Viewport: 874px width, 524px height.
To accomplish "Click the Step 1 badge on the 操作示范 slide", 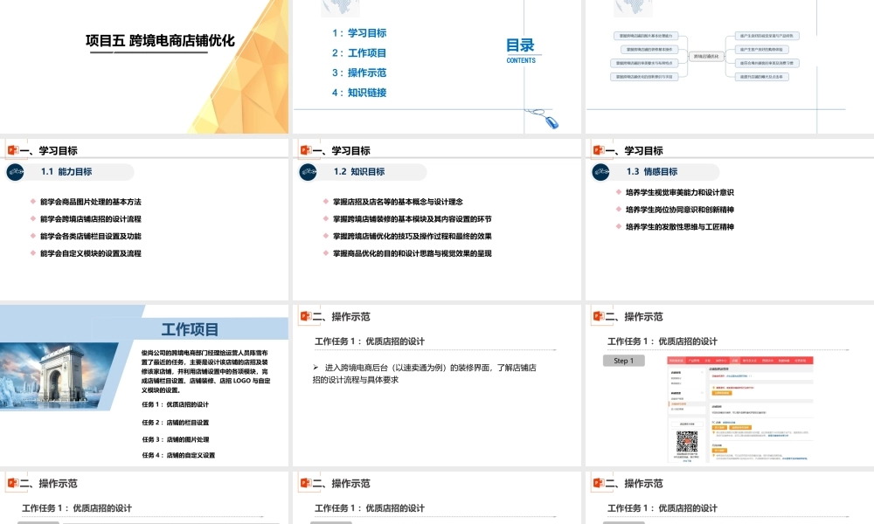I will pos(624,361).
